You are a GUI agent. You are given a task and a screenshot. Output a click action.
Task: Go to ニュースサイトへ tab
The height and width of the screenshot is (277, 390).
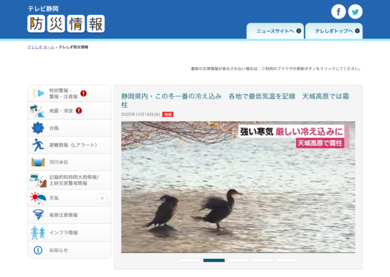pos(275,31)
